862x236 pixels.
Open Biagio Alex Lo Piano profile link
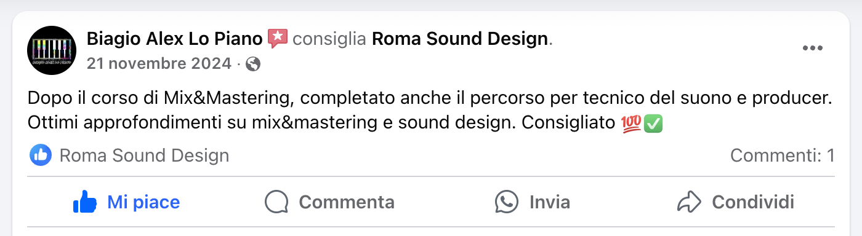pyautogui.click(x=175, y=39)
